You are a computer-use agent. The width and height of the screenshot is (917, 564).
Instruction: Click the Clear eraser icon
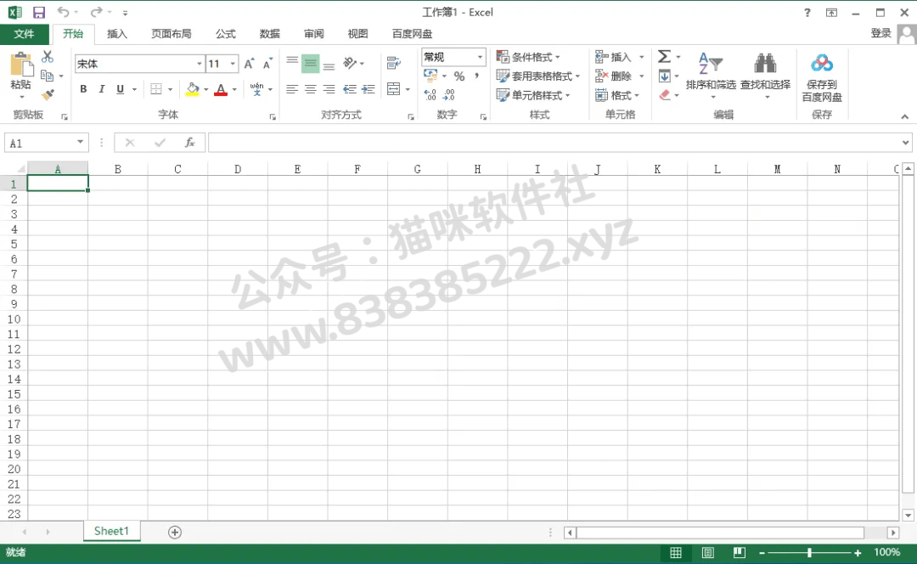tap(664, 95)
